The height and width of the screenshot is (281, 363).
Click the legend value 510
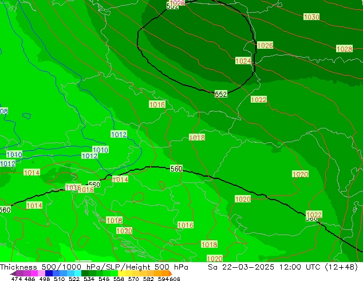60,279
